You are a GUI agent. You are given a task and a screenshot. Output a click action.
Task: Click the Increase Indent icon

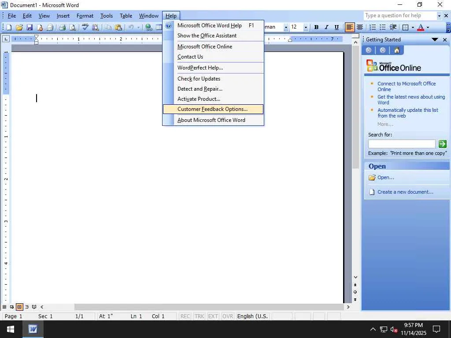[x=393, y=27]
